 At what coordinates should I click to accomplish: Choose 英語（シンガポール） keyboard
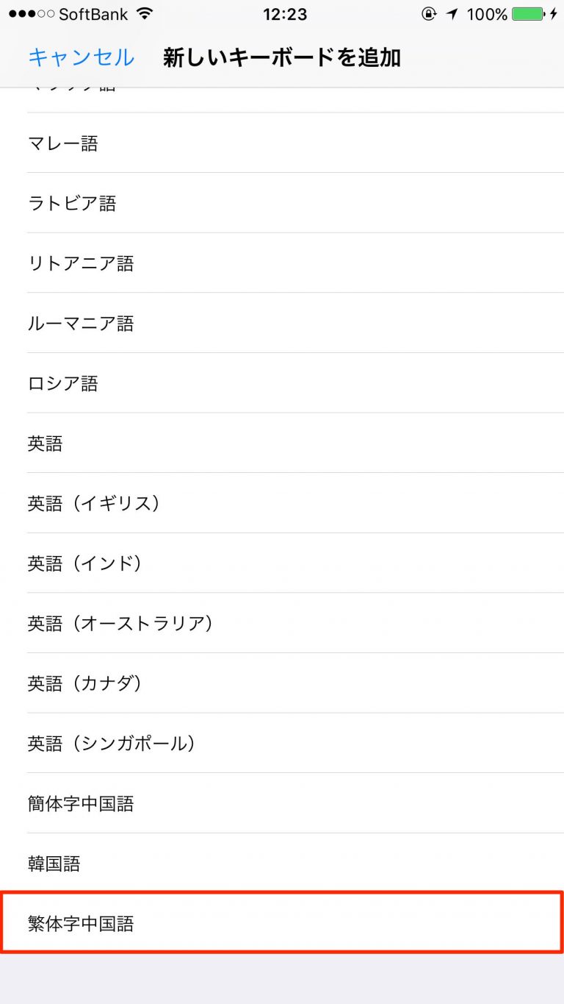click(x=112, y=744)
